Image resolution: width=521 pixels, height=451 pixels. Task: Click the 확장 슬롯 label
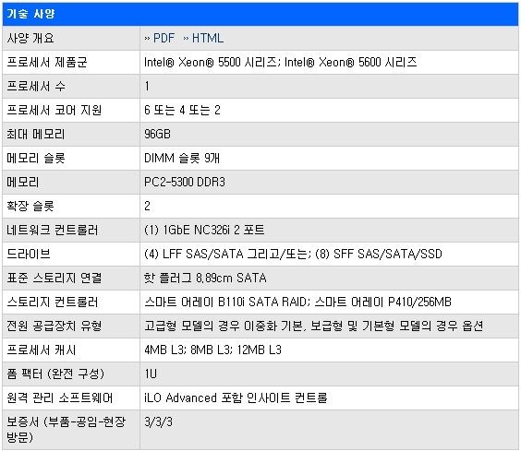tap(30, 206)
